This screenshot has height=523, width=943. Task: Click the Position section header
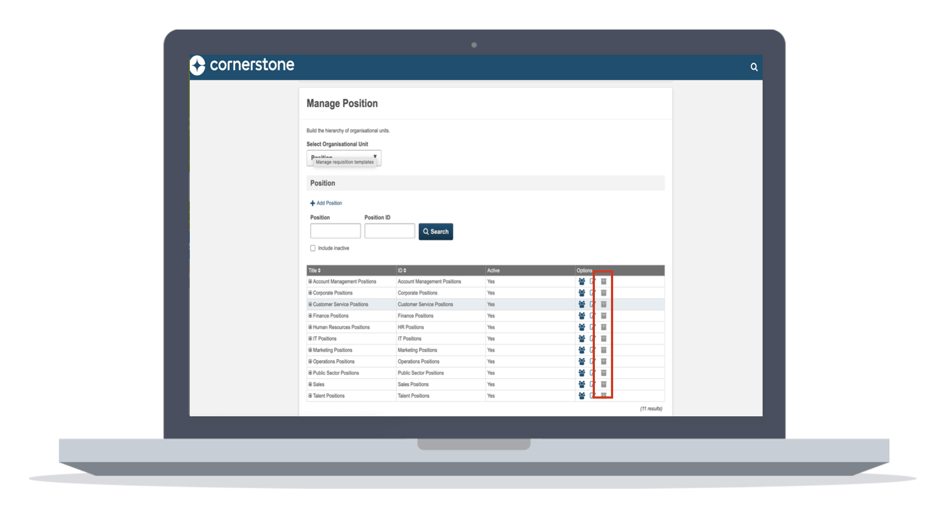coord(323,183)
